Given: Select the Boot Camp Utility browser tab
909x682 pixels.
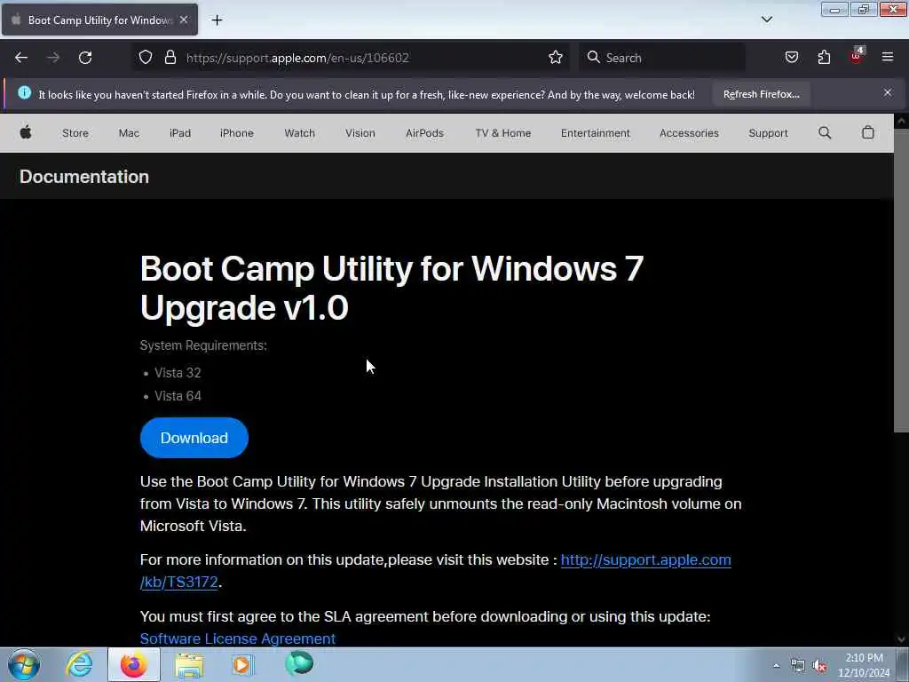Looking at the screenshot, I should [x=99, y=20].
